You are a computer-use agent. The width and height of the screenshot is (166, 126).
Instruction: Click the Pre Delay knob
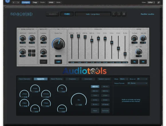point(134,38)
